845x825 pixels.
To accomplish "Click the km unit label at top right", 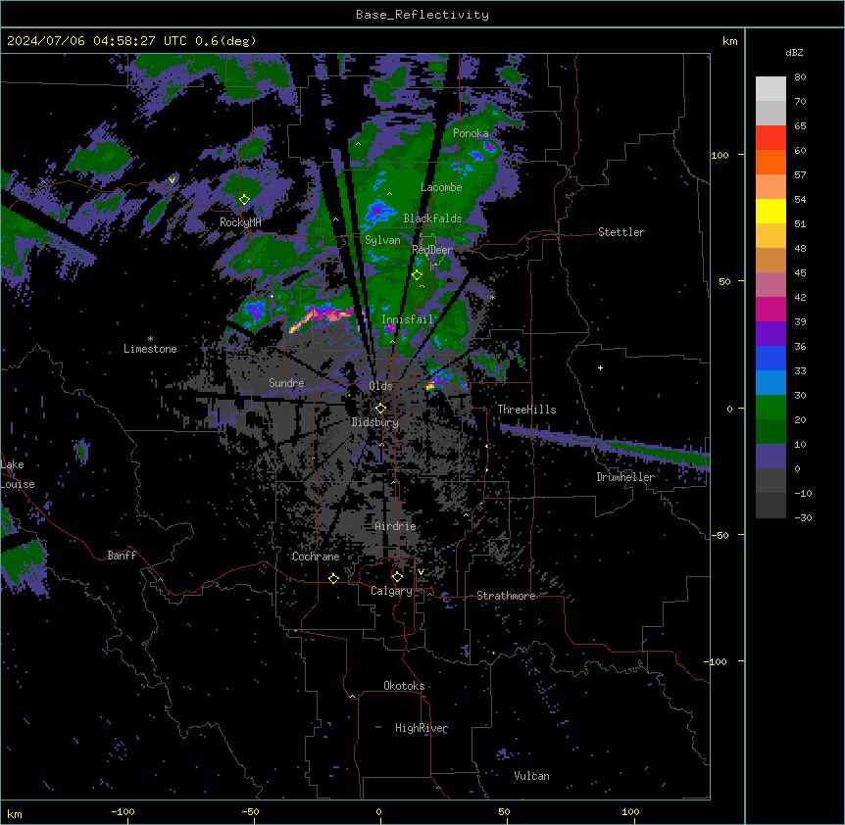I will (x=729, y=41).
